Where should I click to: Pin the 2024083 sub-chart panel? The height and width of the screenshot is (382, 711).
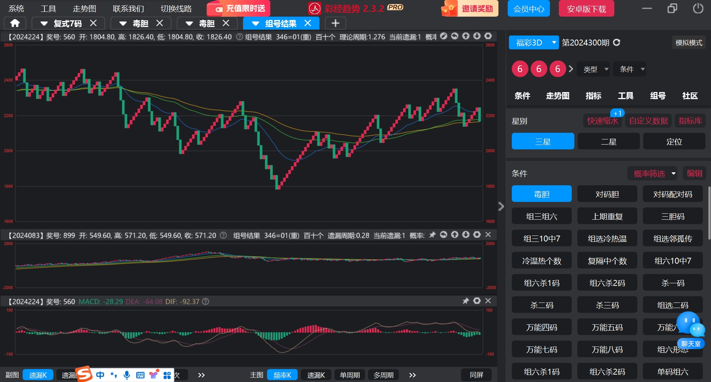pyautogui.click(x=432, y=235)
